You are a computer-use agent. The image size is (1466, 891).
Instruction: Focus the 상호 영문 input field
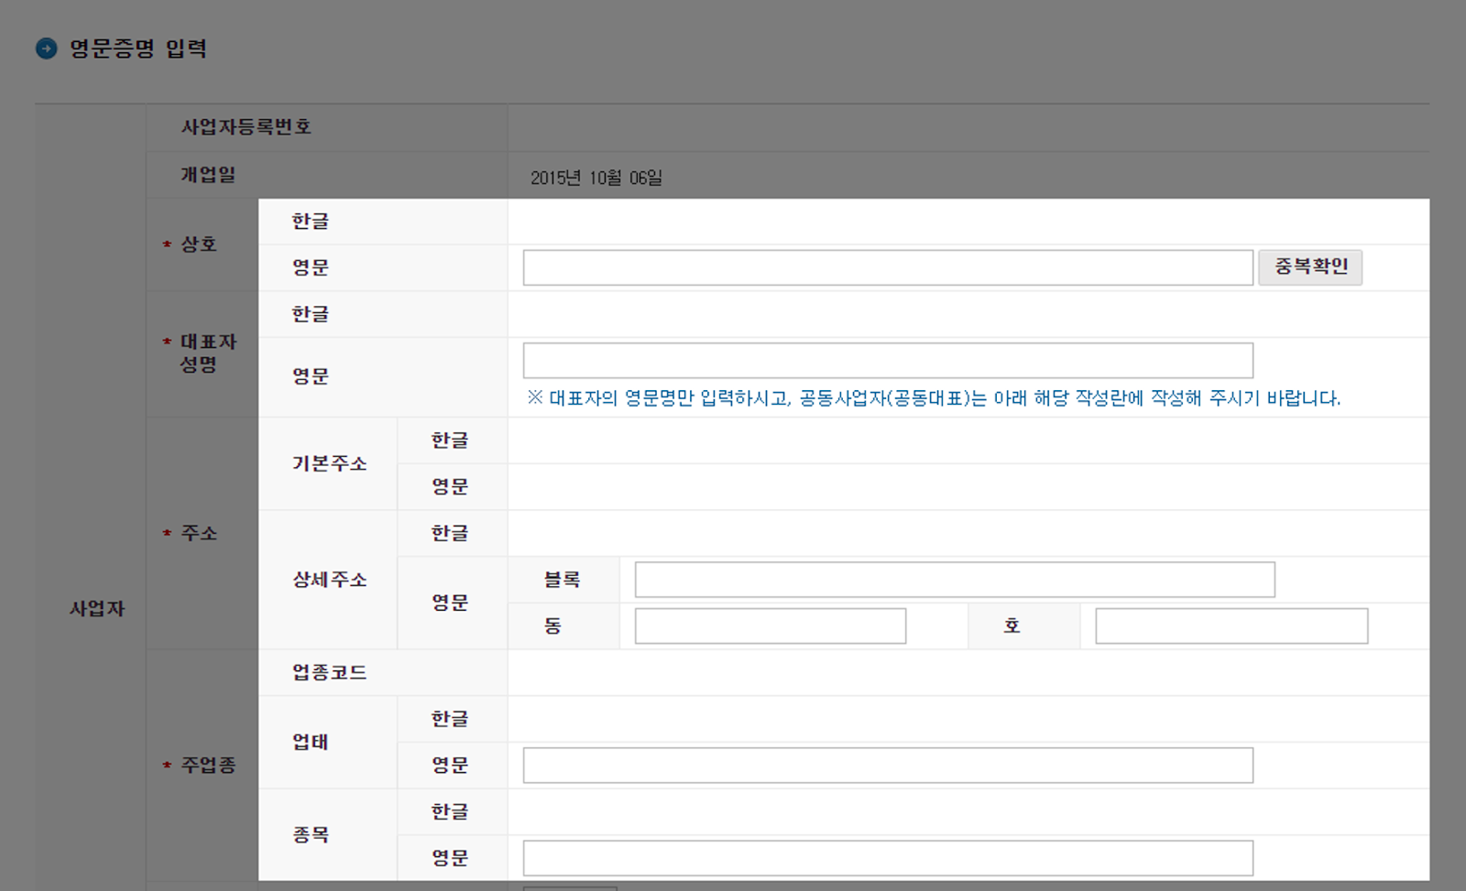(888, 267)
